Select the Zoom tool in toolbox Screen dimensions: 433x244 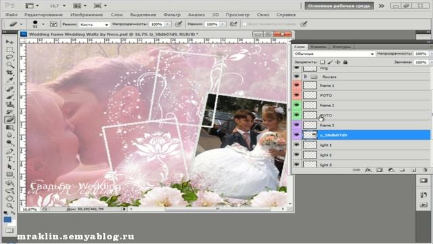tap(9, 206)
